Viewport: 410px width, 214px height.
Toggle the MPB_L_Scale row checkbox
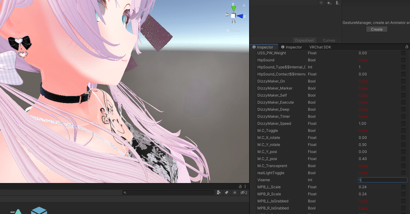[x=403, y=187]
